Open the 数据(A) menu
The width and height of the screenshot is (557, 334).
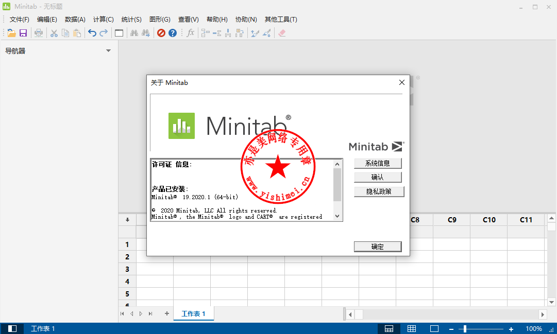click(75, 20)
